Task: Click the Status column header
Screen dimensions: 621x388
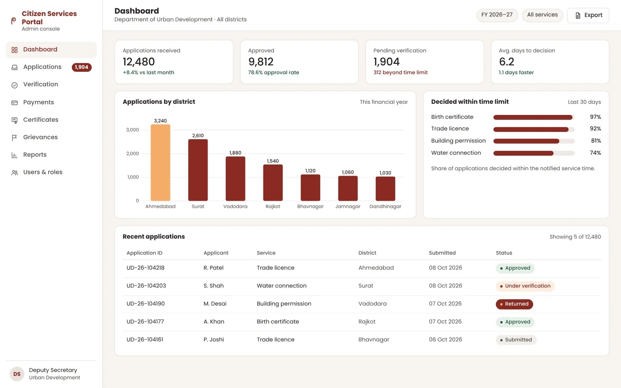Action: click(x=504, y=253)
